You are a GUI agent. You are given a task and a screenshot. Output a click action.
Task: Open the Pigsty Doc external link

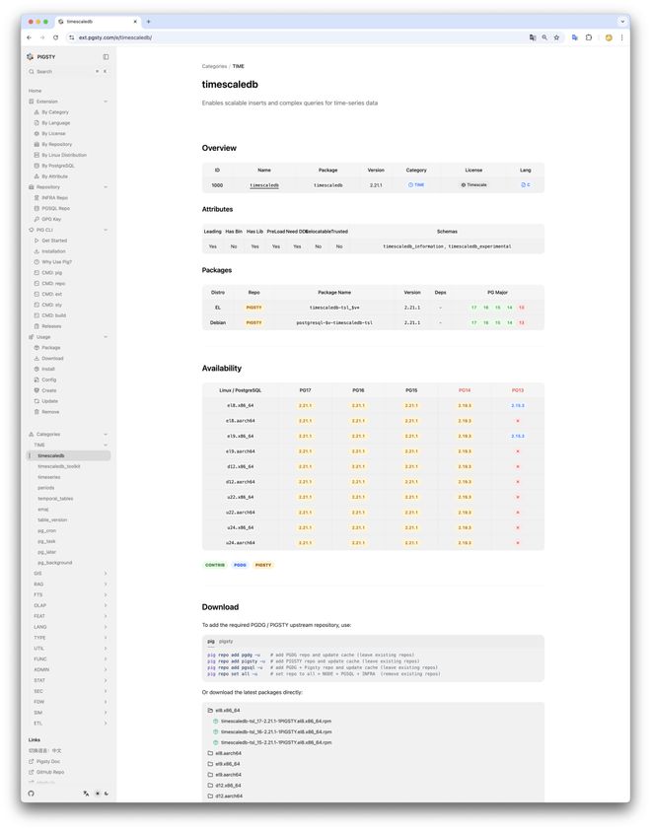coord(44,761)
